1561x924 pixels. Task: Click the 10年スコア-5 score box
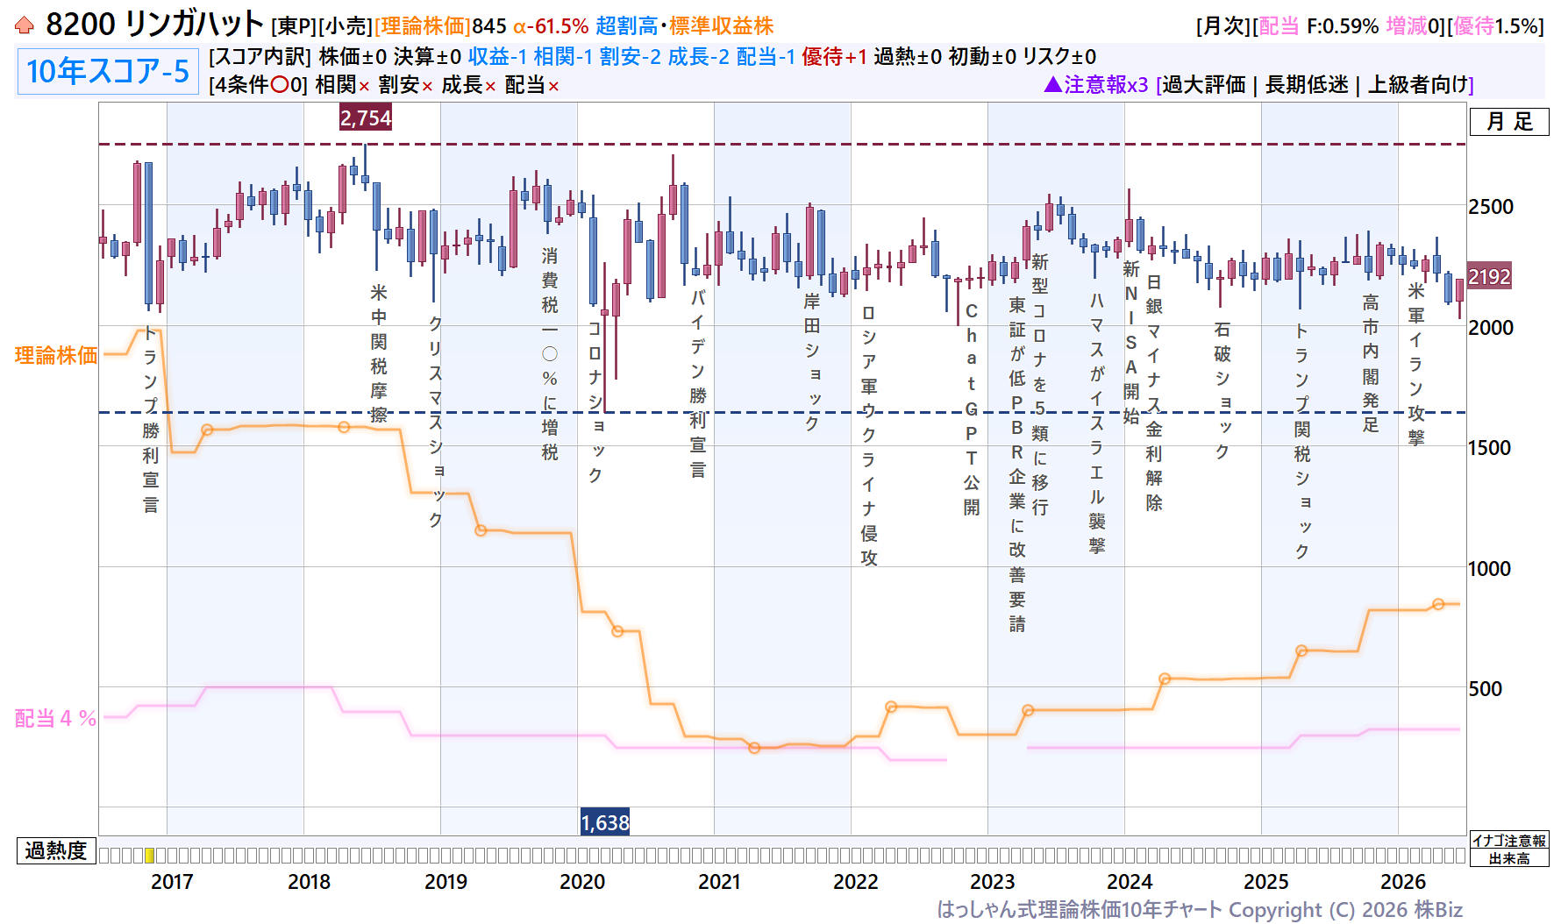(x=108, y=71)
